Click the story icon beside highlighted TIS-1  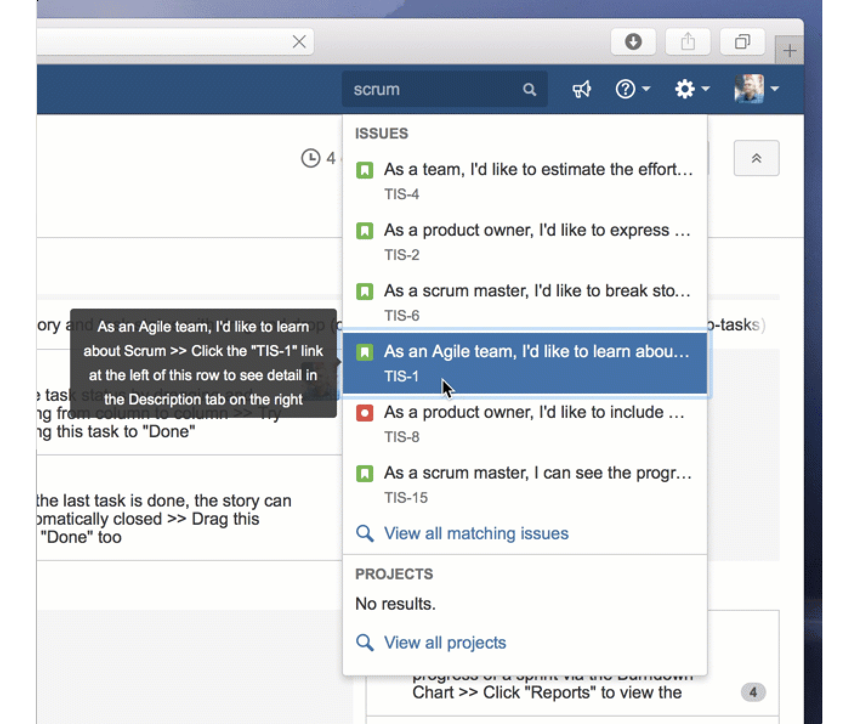365,352
